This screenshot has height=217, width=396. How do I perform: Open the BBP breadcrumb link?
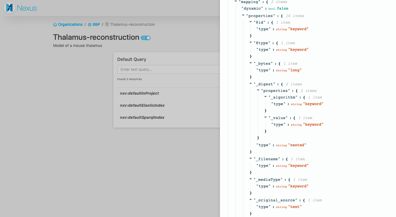click(96, 24)
